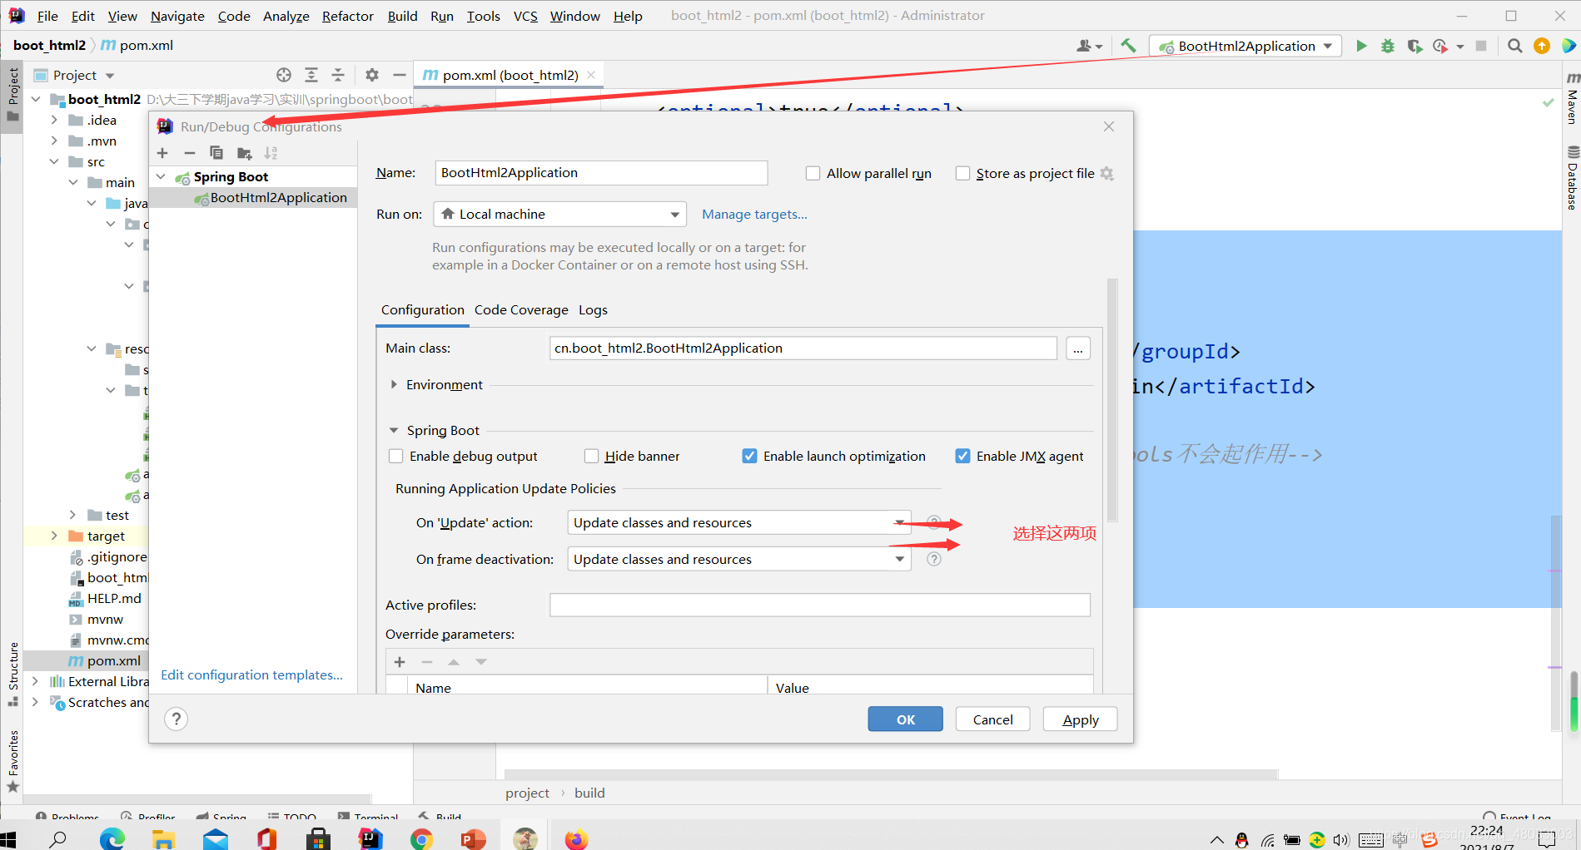The height and width of the screenshot is (850, 1581).
Task: Add override parameter with plus icon
Action: (x=400, y=662)
